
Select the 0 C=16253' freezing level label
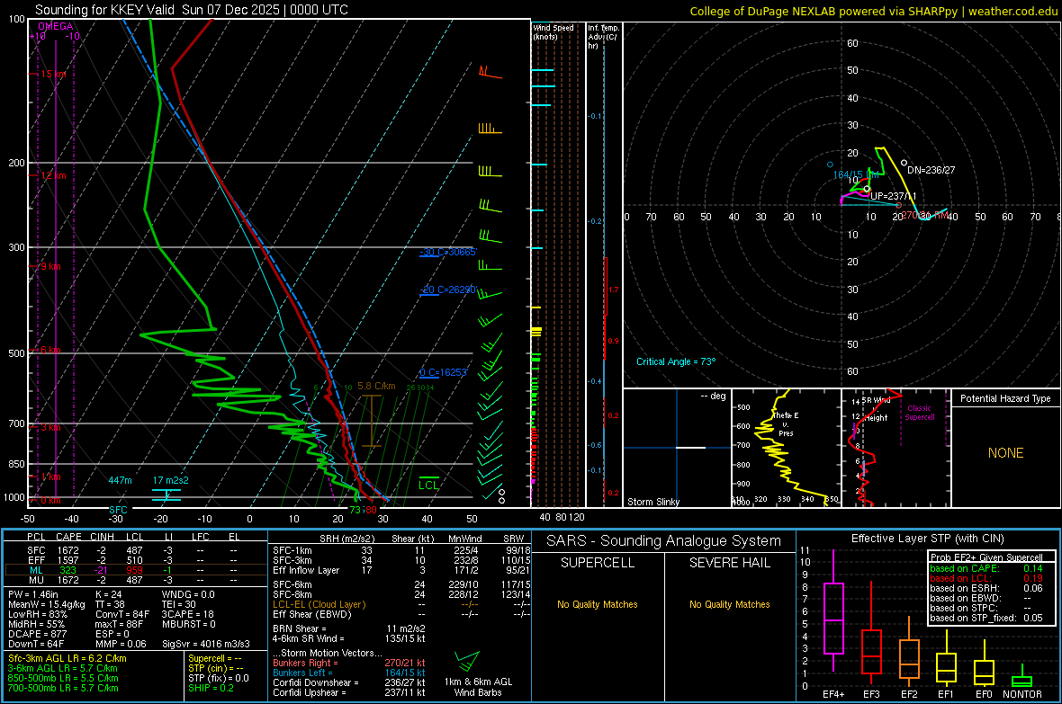[x=443, y=372]
